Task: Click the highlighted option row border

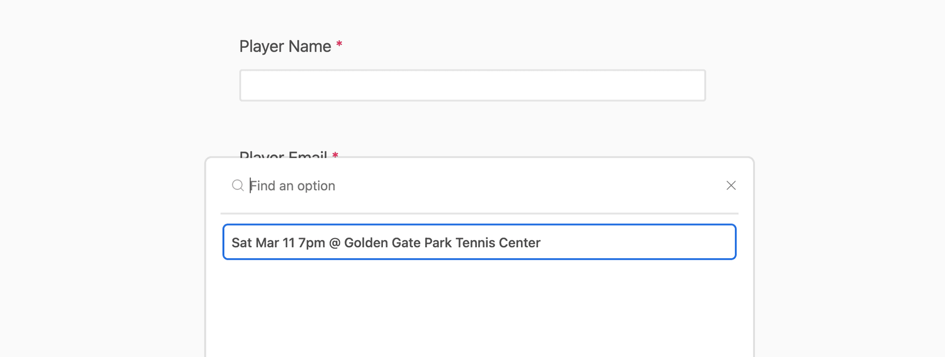Action: coord(479,227)
